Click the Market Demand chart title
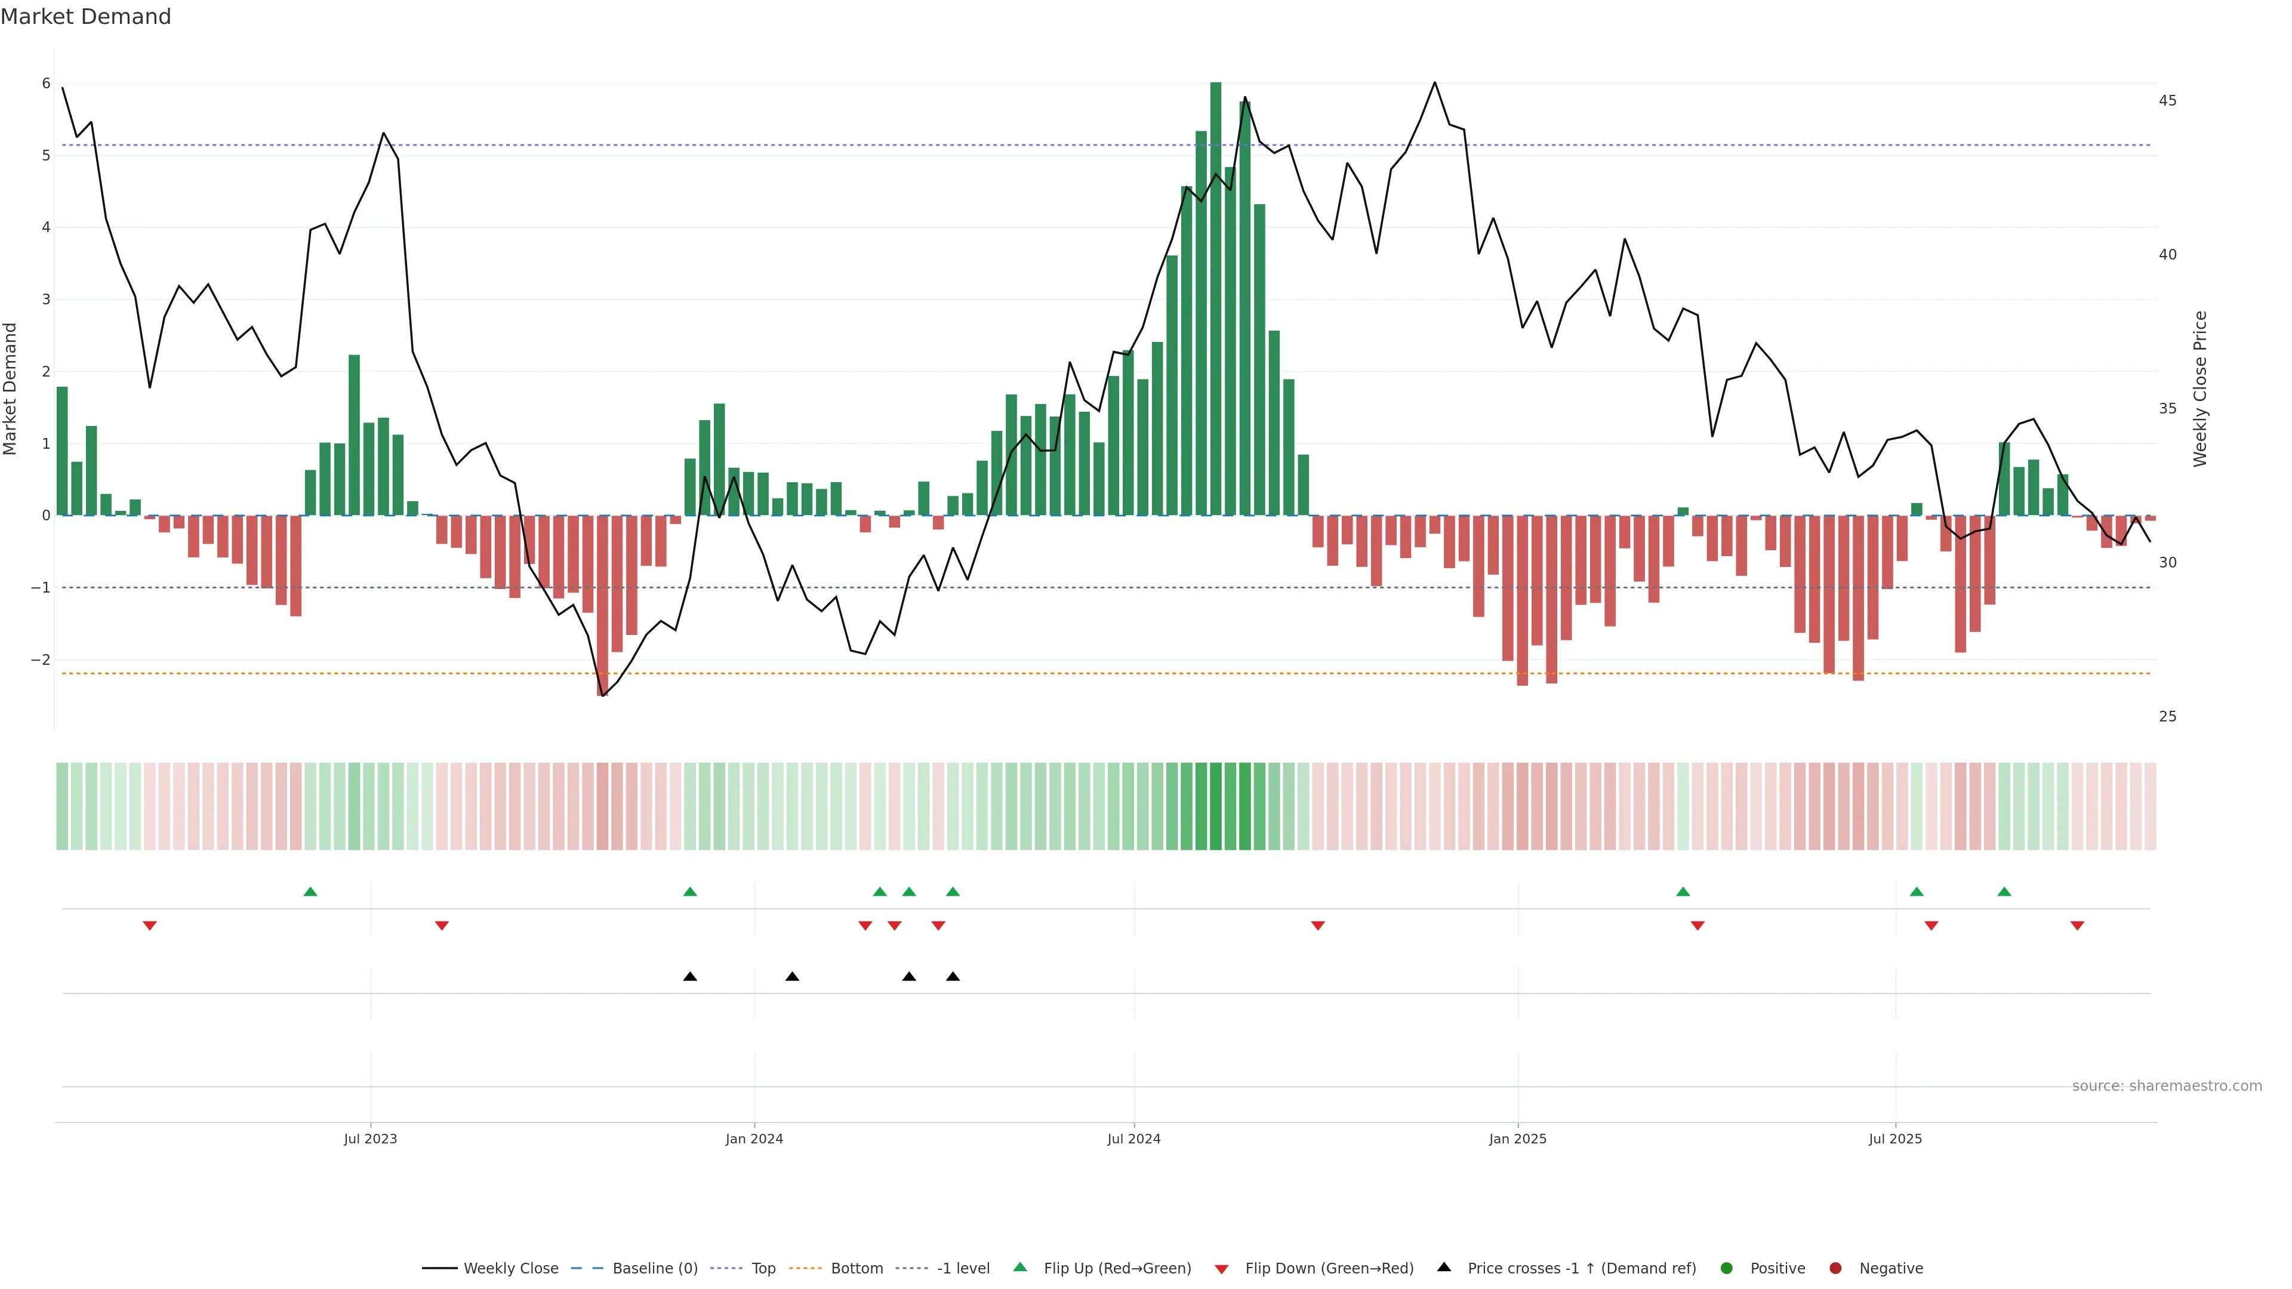The height and width of the screenshot is (1289, 2292). (85, 17)
